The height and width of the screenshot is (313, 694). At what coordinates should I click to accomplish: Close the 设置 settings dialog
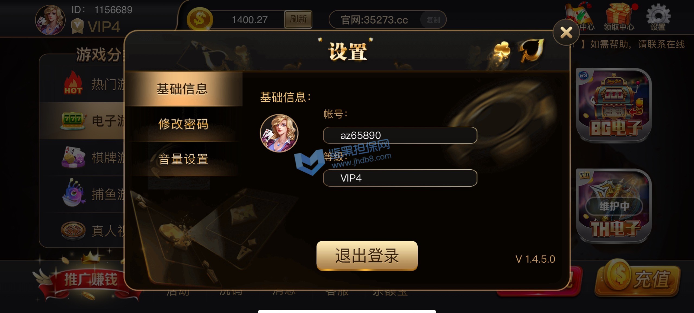pyautogui.click(x=566, y=32)
